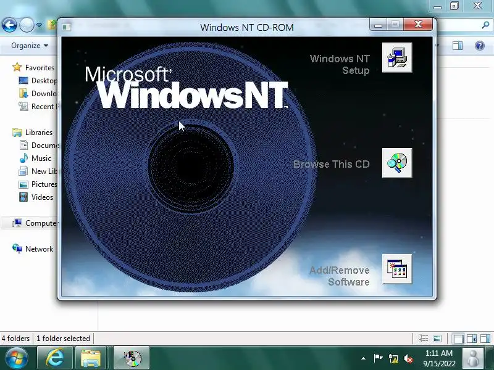Image resolution: width=494 pixels, height=370 pixels.
Task: Open recent pages dropdown in Explorer
Action: [39, 25]
